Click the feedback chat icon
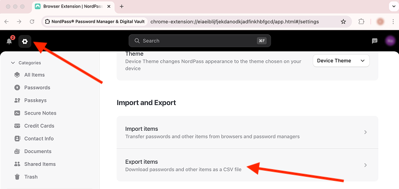399x189 pixels. click(375, 41)
